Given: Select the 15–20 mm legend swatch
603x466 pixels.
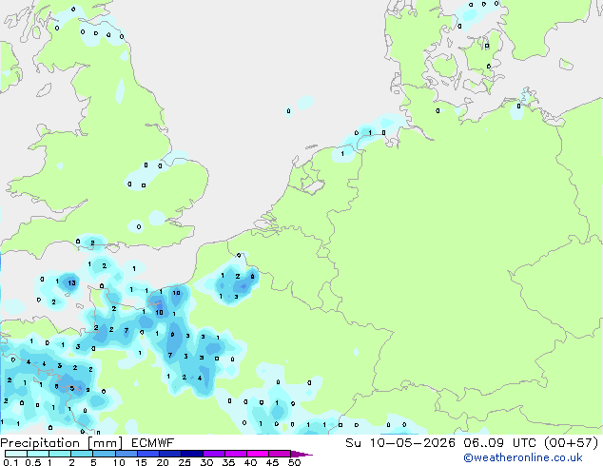Looking at the screenshot, I should point(147,454).
